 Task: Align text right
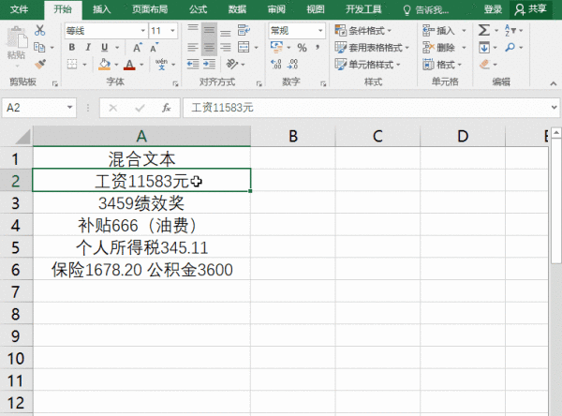coord(226,47)
